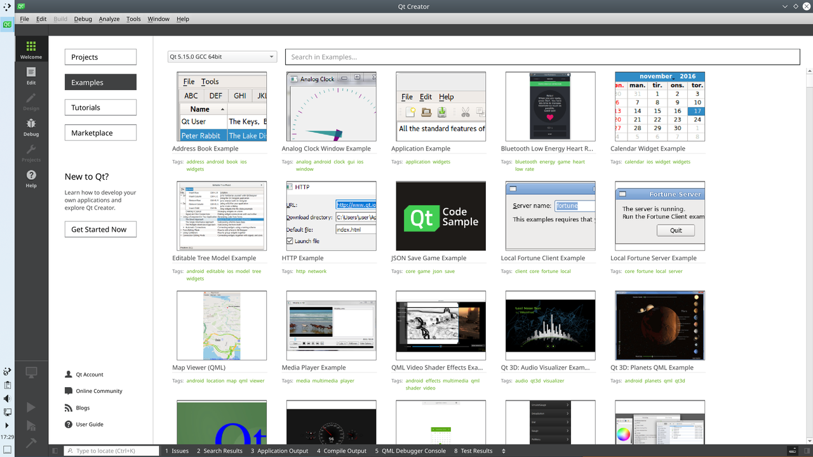Screen dimensions: 813x457
Task: Click the HTTP Example title
Action: (302, 258)
